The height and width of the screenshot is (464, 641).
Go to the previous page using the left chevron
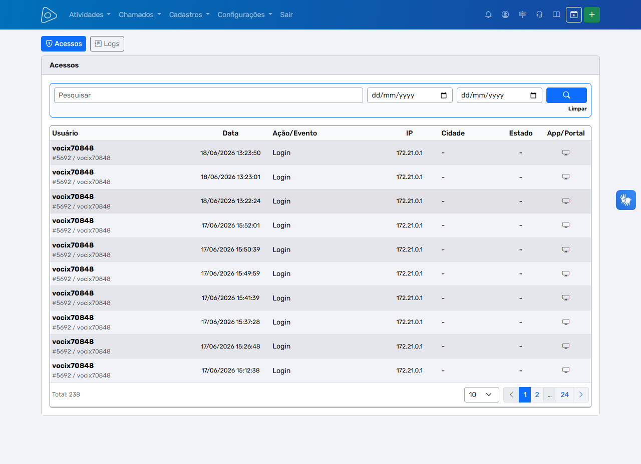click(x=511, y=394)
